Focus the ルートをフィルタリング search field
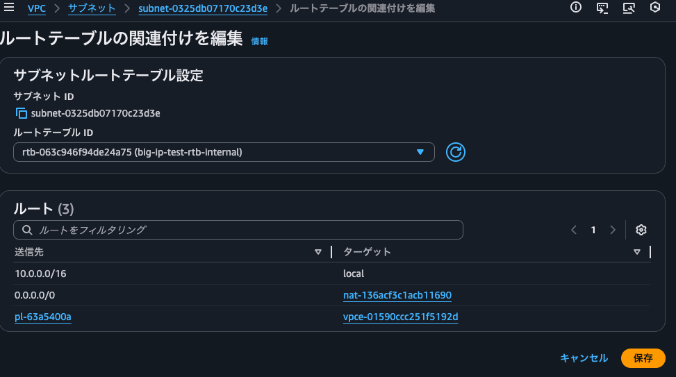 [238, 230]
